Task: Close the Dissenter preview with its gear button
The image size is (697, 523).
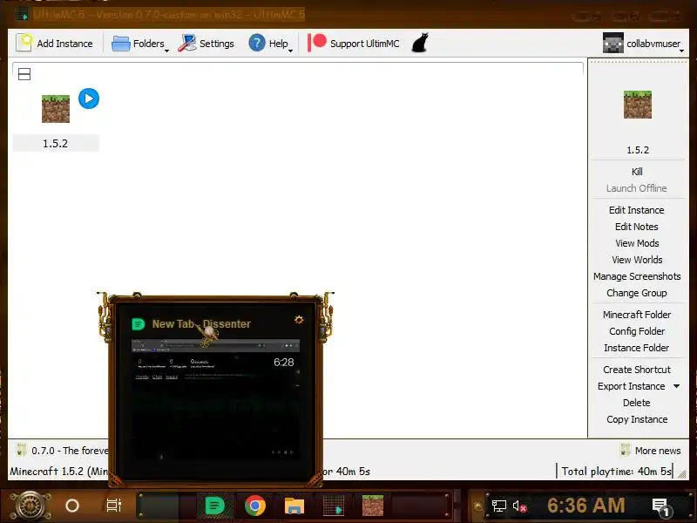Action: tap(299, 319)
